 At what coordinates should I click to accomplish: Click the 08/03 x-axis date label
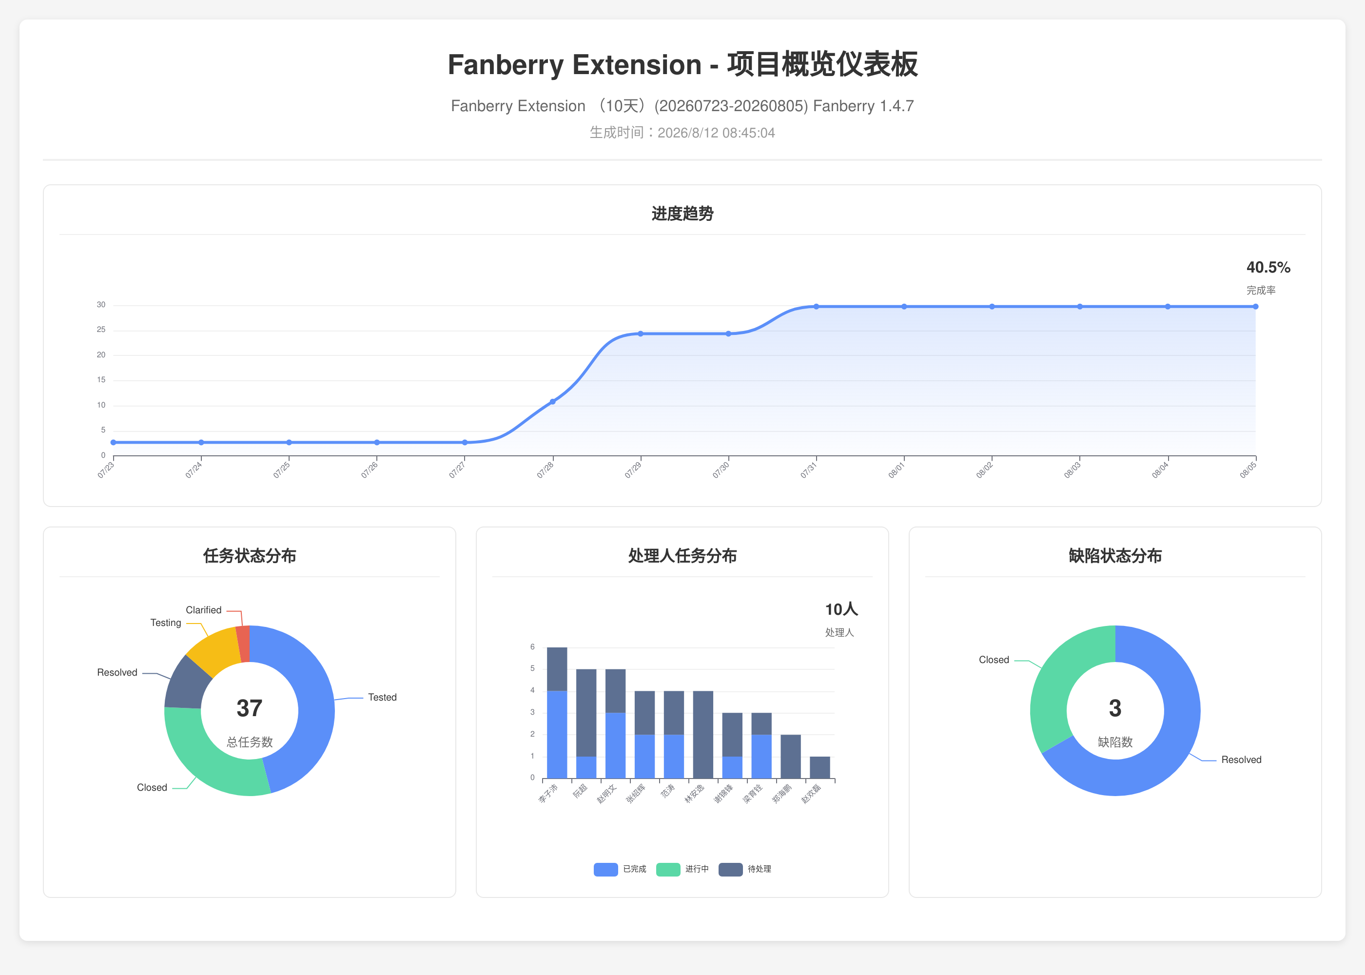tap(1072, 470)
